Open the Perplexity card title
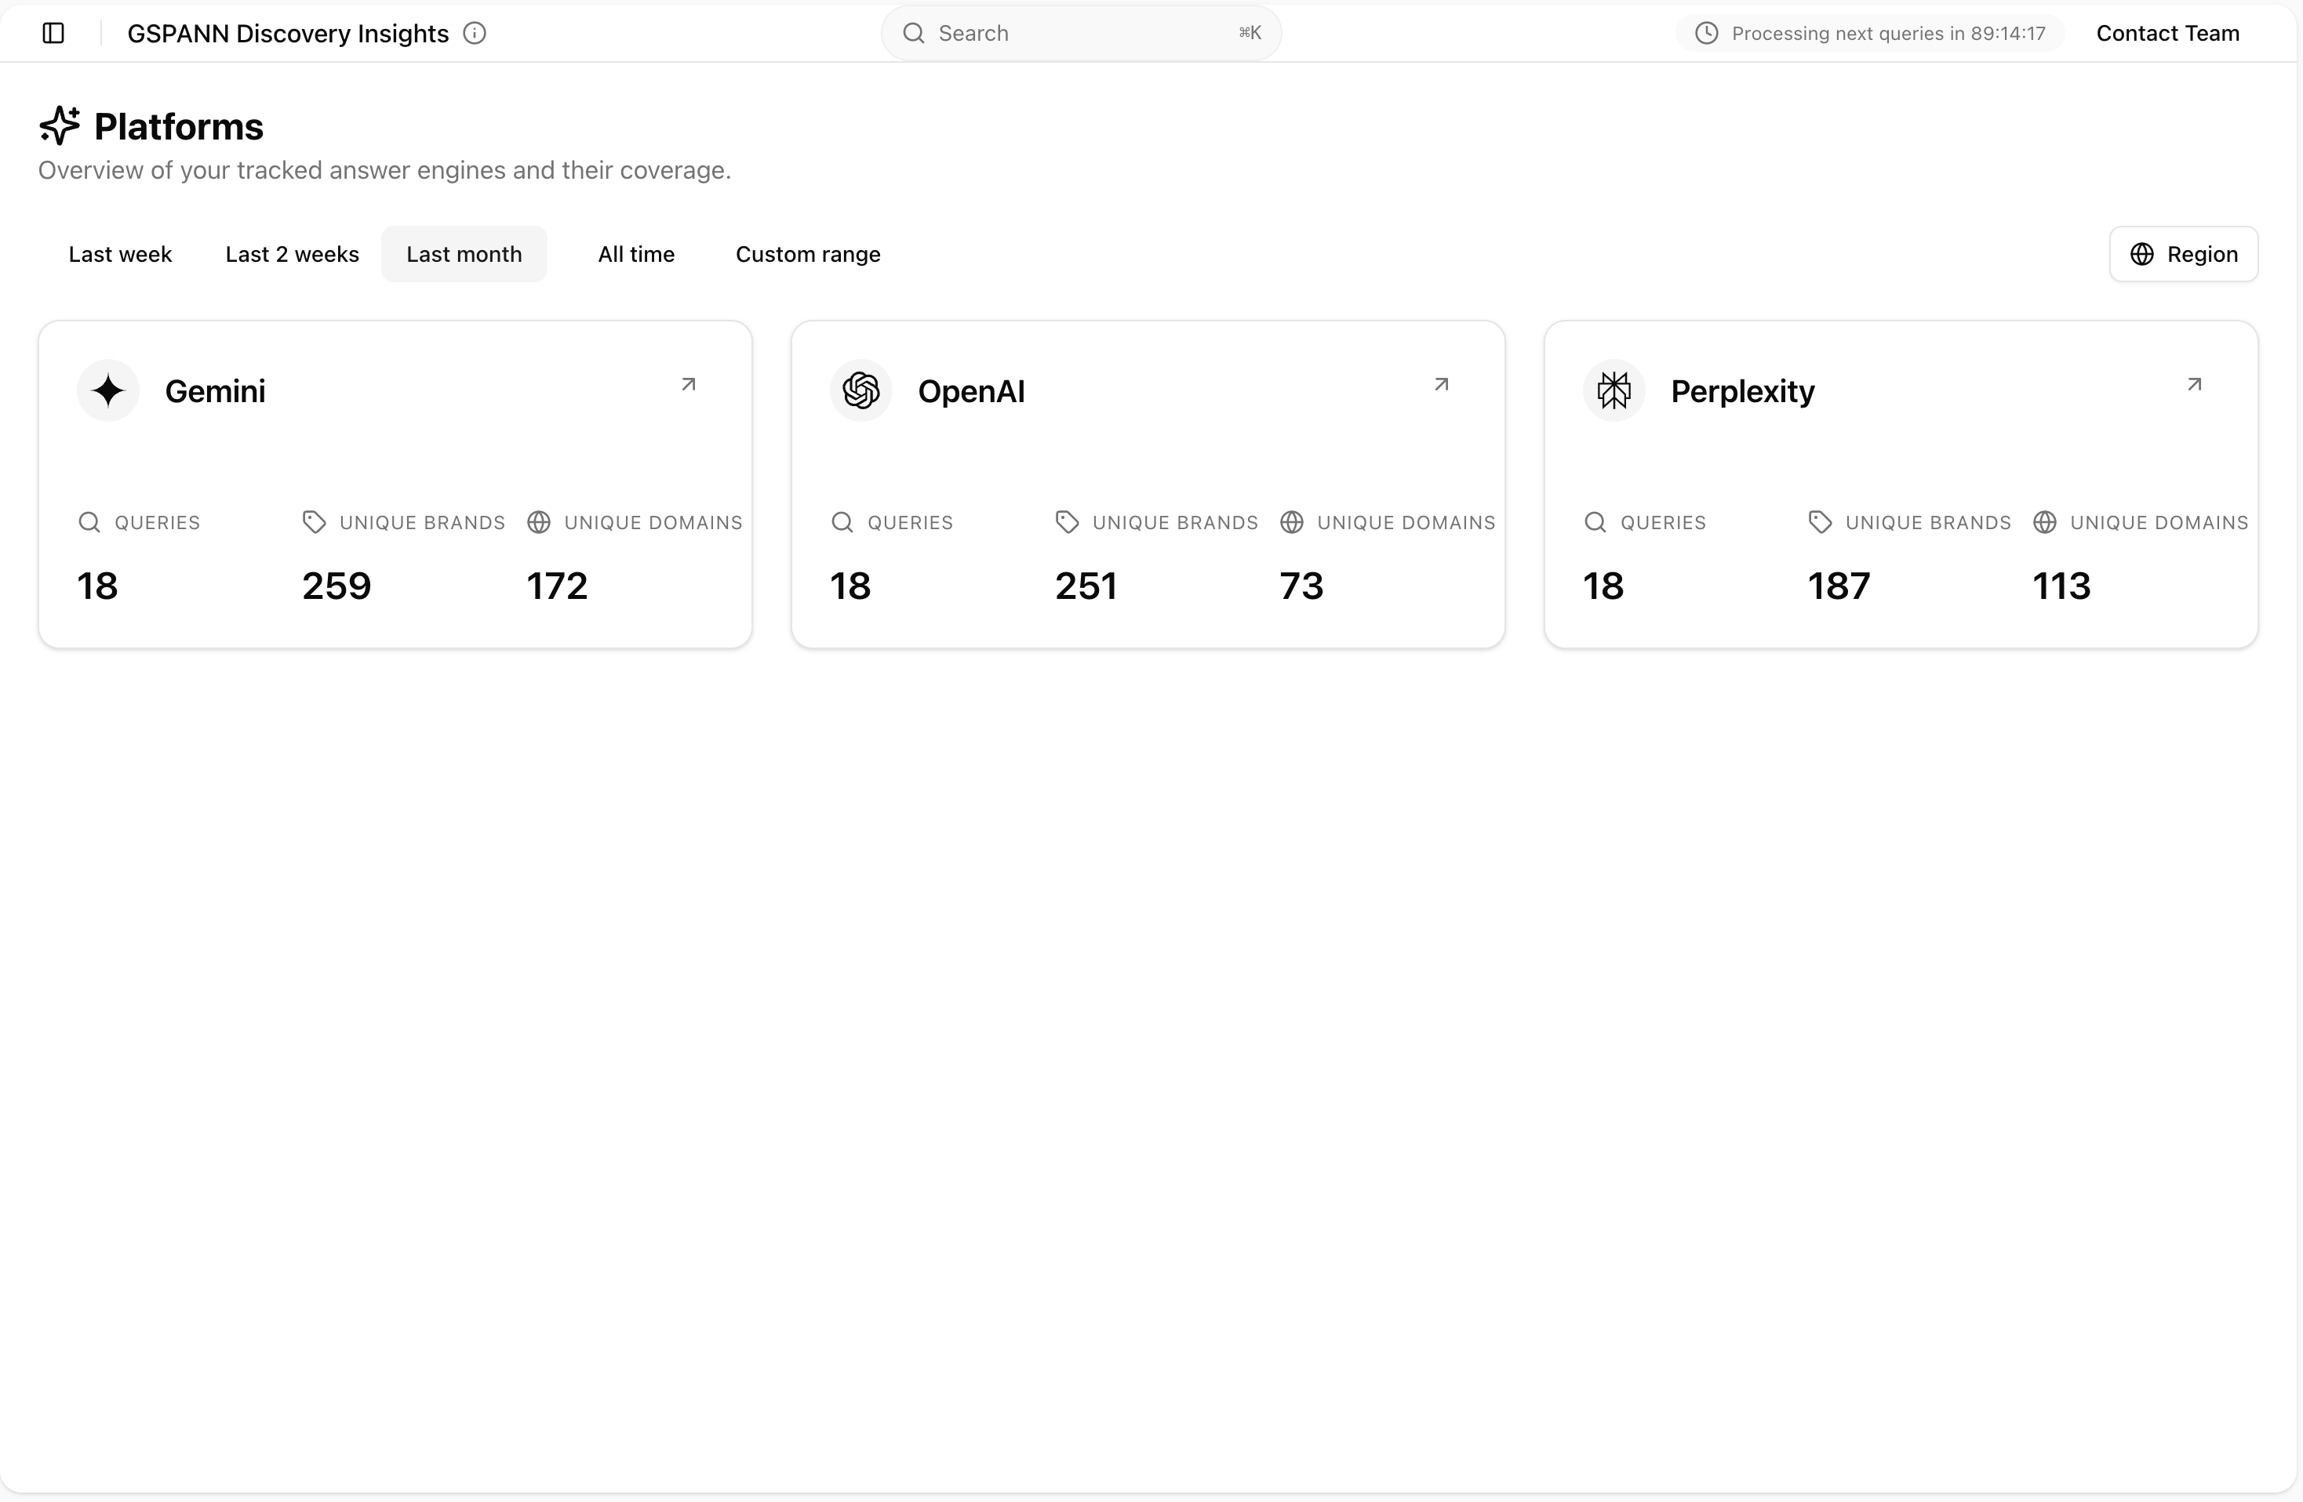The height and width of the screenshot is (1502, 2303). pyautogui.click(x=1742, y=390)
